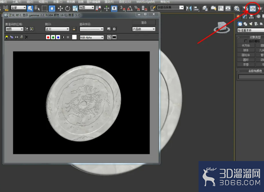Click Edit Named Selection Sets icon
This screenshot has width=264, height=192.
(x=153, y=8)
